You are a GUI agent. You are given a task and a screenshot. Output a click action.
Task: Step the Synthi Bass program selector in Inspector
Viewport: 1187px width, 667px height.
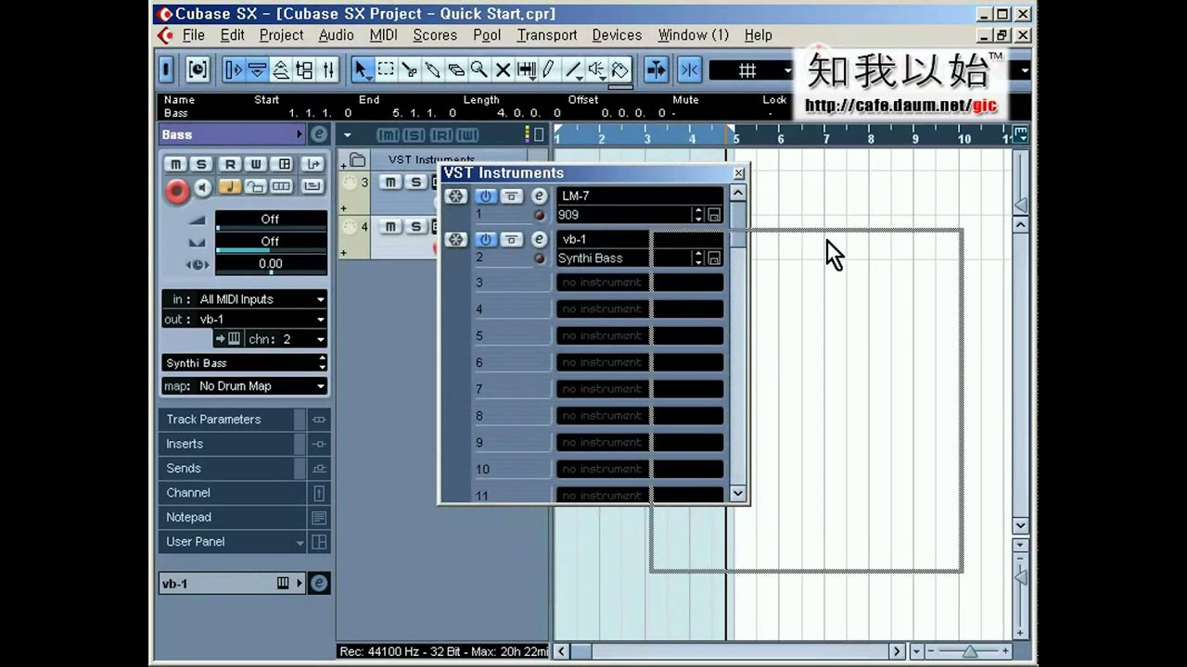(322, 363)
